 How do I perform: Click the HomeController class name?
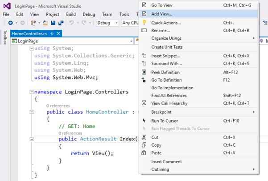[107, 112]
